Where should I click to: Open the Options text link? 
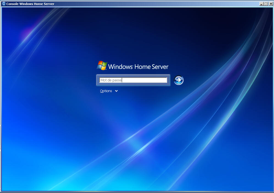pyautogui.click(x=106, y=91)
